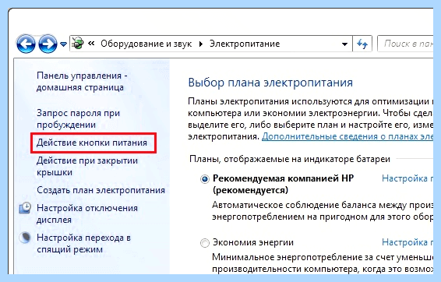Select the 'Экономия энергии' plan radio button
The image size is (441, 282).
point(205,243)
